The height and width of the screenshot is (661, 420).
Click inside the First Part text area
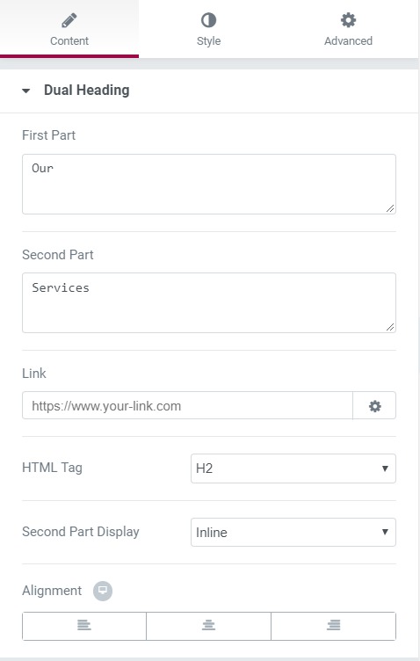[209, 185]
